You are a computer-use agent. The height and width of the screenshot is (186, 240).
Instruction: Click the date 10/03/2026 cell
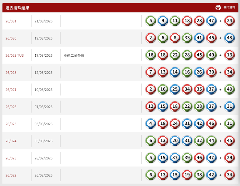pyautogui.click(x=43, y=90)
